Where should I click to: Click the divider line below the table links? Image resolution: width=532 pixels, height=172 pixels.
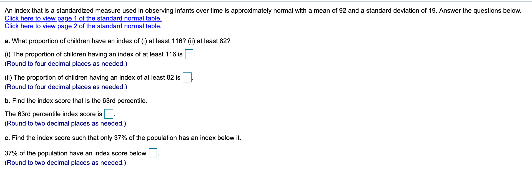pyautogui.click(x=267, y=34)
